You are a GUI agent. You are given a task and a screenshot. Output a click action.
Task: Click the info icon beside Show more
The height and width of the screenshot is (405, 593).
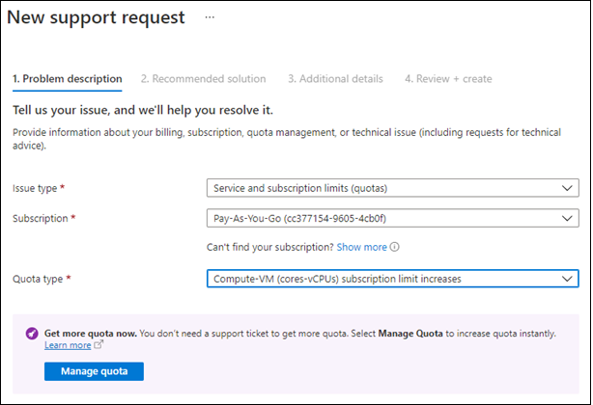pyautogui.click(x=395, y=247)
